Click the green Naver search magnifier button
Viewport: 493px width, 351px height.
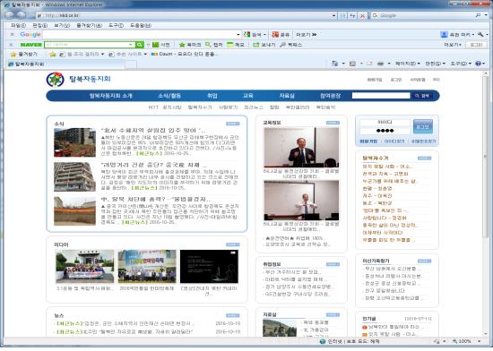coord(140,45)
